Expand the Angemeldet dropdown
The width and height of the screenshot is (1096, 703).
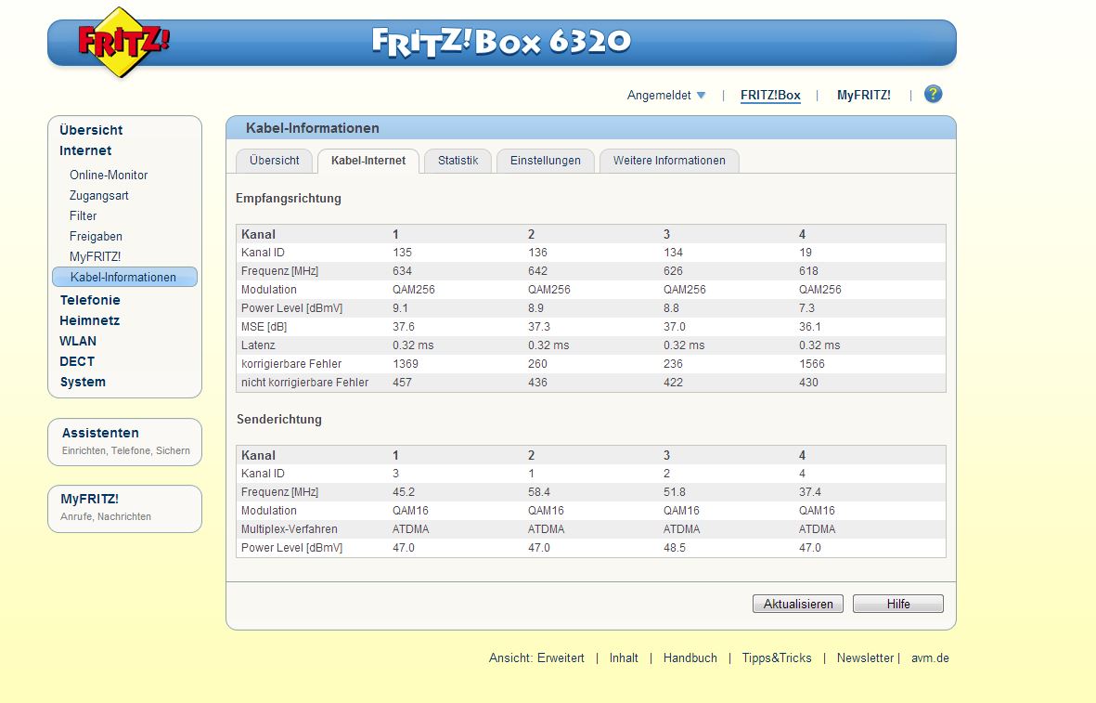click(x=666, y=95)
